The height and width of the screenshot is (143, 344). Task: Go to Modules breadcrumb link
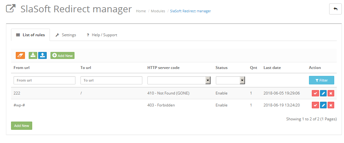pyautogui.click(x=158, y=11)
